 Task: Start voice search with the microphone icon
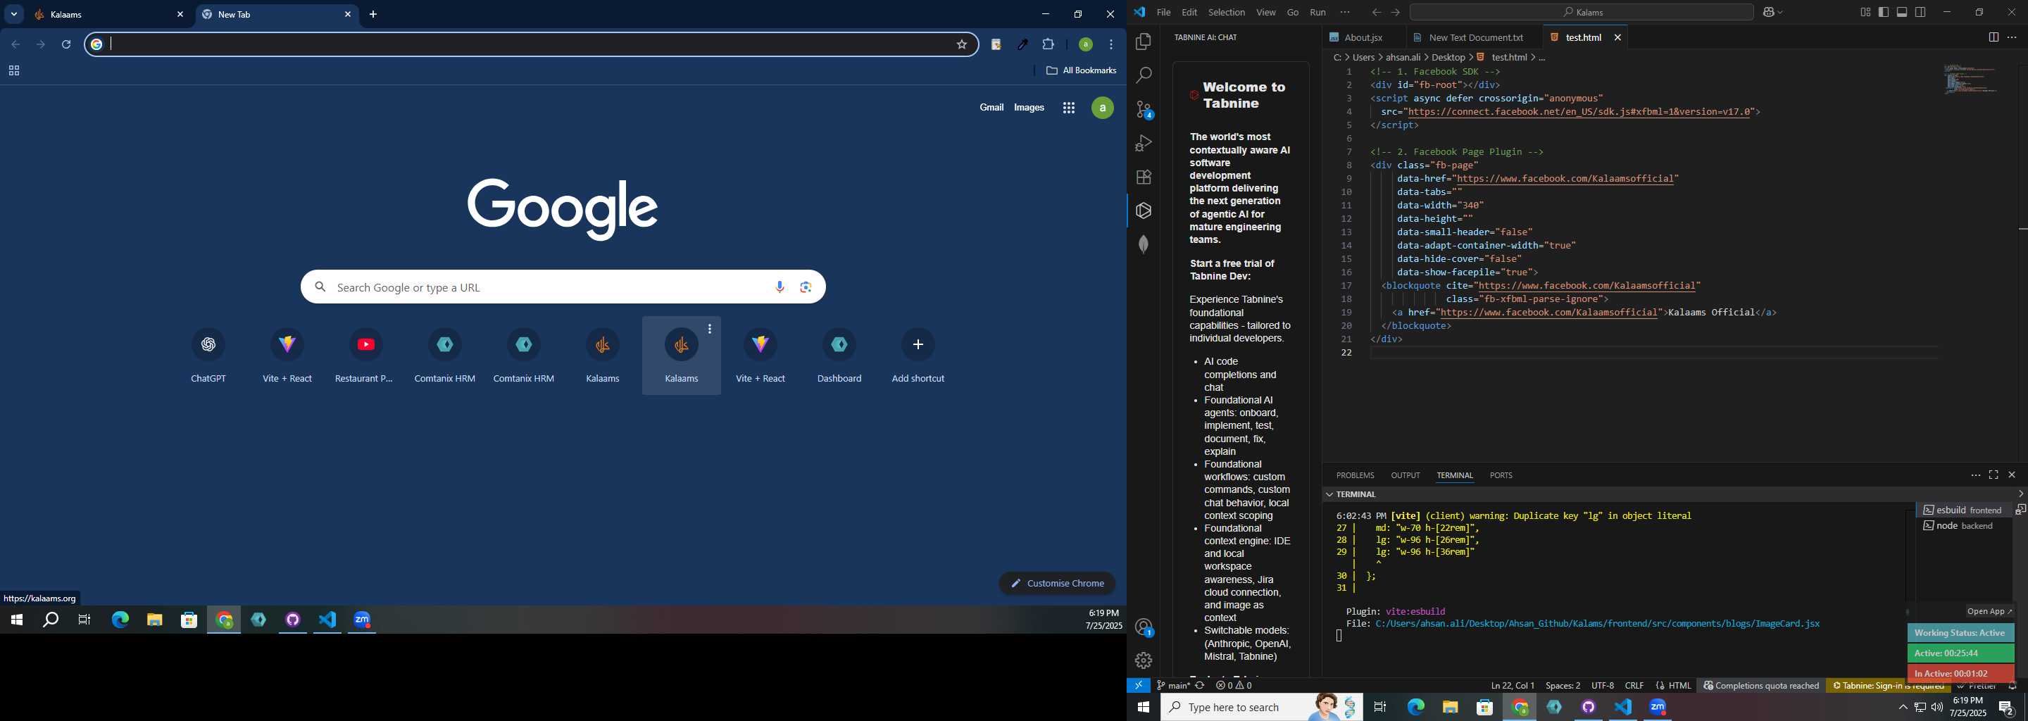coord(780,287)
